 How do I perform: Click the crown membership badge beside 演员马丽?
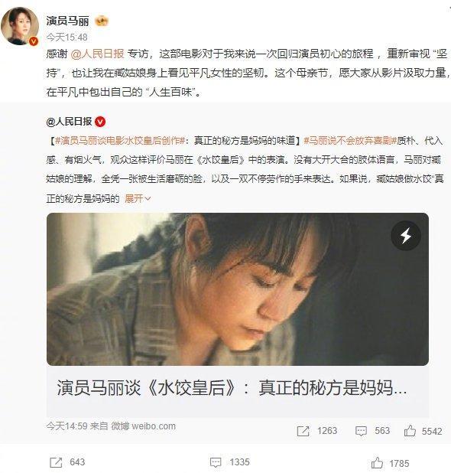click(102, 21)
